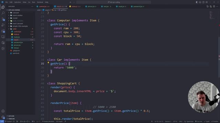Open test.jsx in the file tree
Viewport: 220px width, 123px height.
tap(20, 48)
